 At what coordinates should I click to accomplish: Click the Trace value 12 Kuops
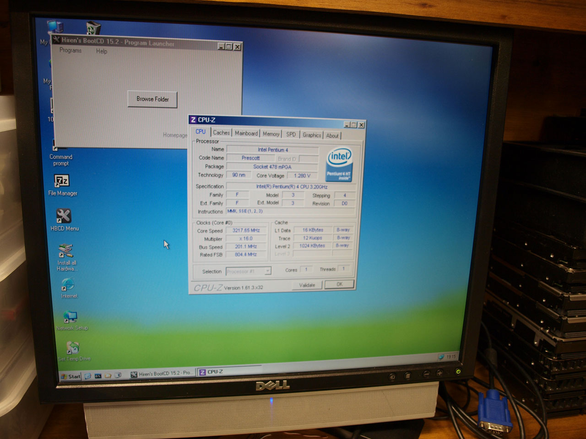coord(312,238)
